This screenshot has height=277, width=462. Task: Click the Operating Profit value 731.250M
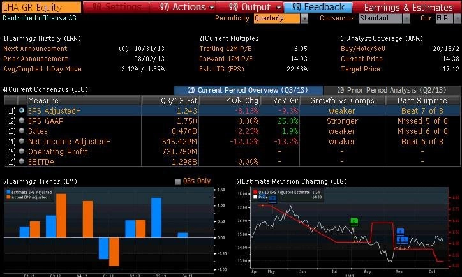click(x=179, y=151)
